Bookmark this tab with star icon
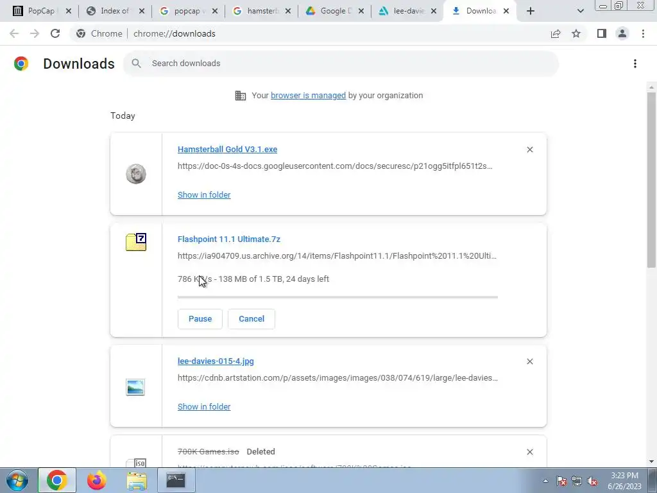Screen dimensions: 657x493 tap(576, 33)
